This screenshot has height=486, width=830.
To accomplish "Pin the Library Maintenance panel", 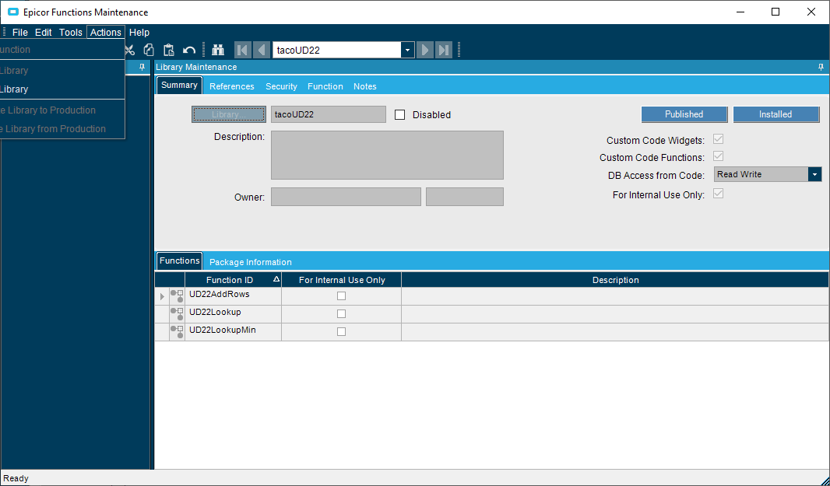I will tap(821, 67).
